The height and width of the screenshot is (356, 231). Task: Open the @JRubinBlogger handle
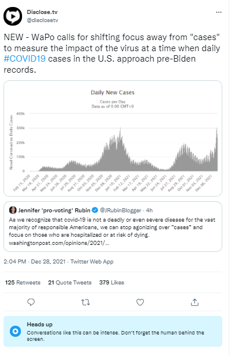tap(121, 211)
